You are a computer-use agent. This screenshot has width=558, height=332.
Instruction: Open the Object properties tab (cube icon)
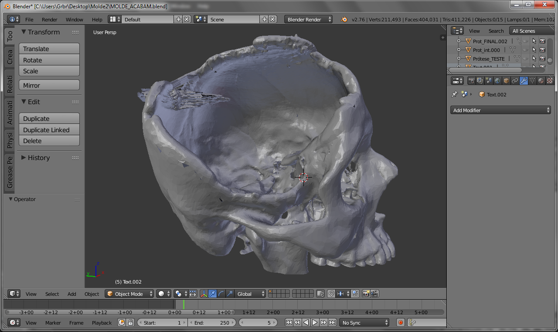506,81
